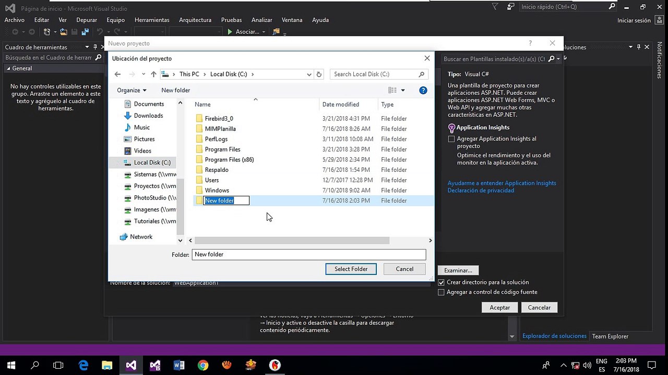The image size is (668, 375).
Task: Open Task View from the taskbar
Action: 58,365
